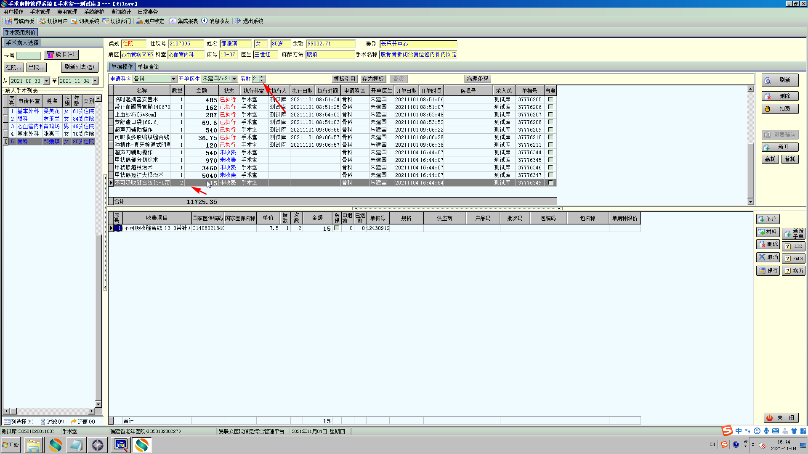Expand the 开单医生 dropdown

[234, 79]
